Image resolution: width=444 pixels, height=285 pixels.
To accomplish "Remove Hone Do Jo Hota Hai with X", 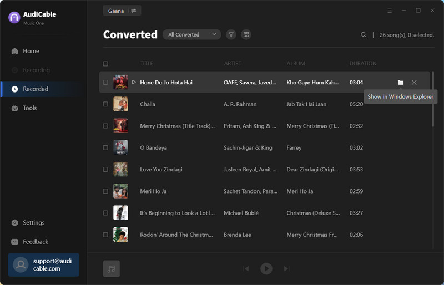I will point(414,83).
